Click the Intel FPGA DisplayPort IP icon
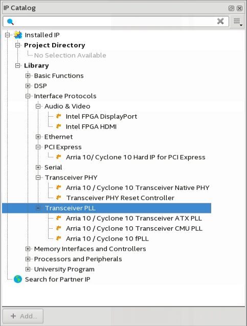 coord(59,116)
